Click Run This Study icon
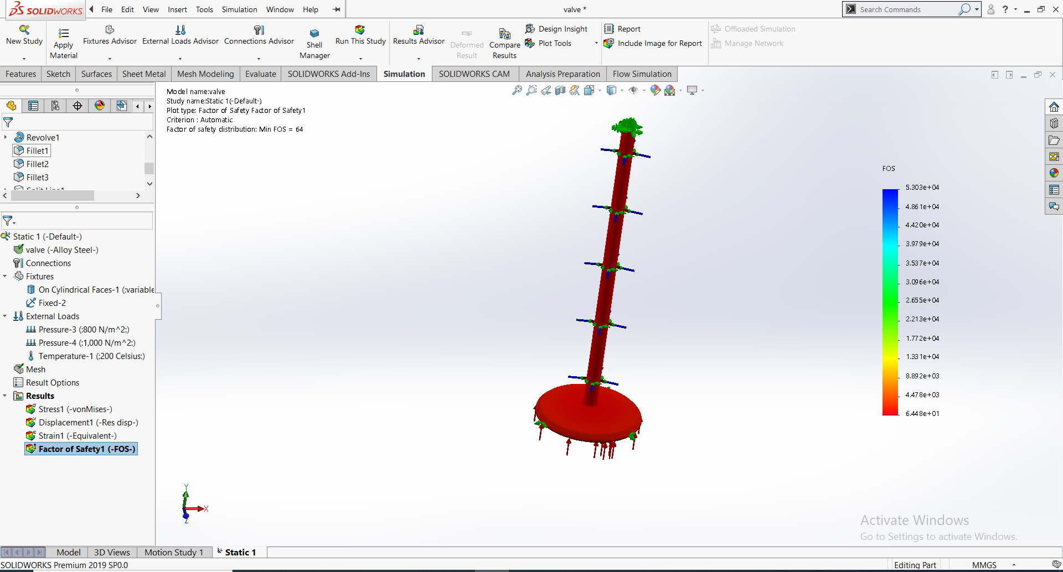This screenshot has width=1063, height=572. click(x=360, y=30)
